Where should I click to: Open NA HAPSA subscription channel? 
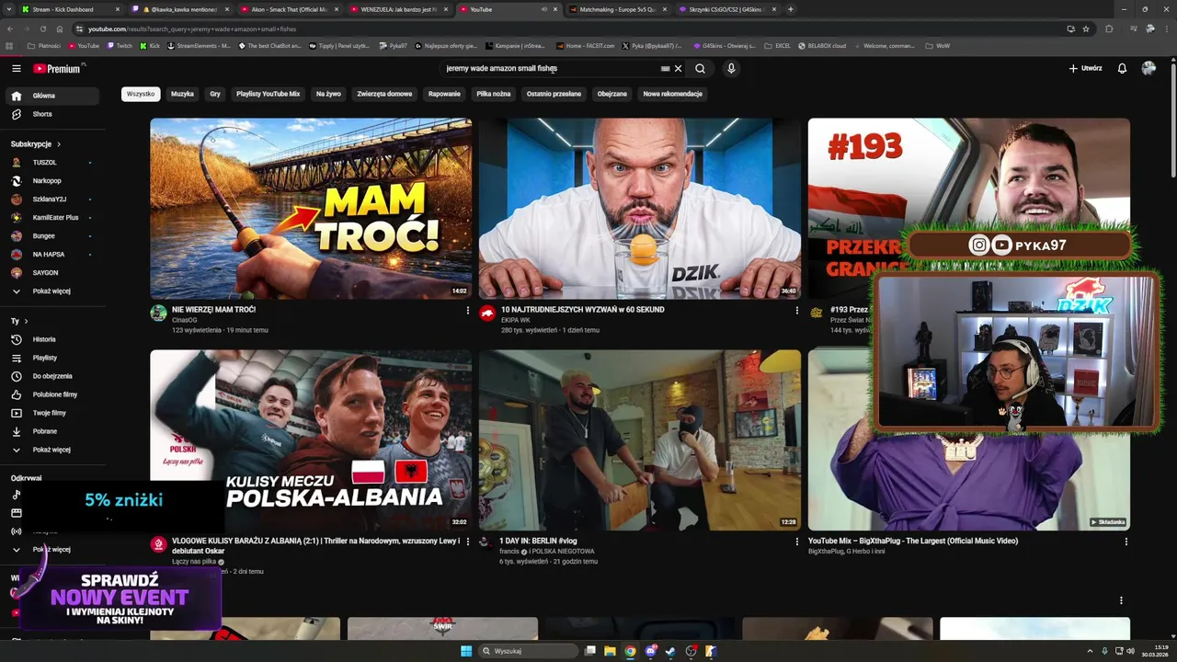click(x=51, y=255)
